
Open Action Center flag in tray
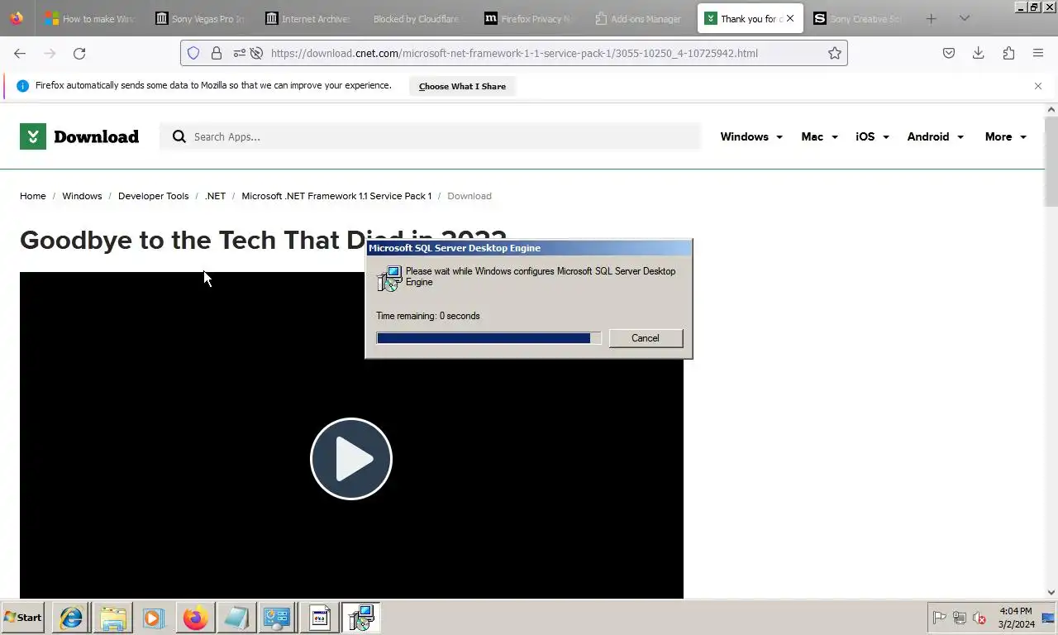pyautogui.click(x=940, y=618)
